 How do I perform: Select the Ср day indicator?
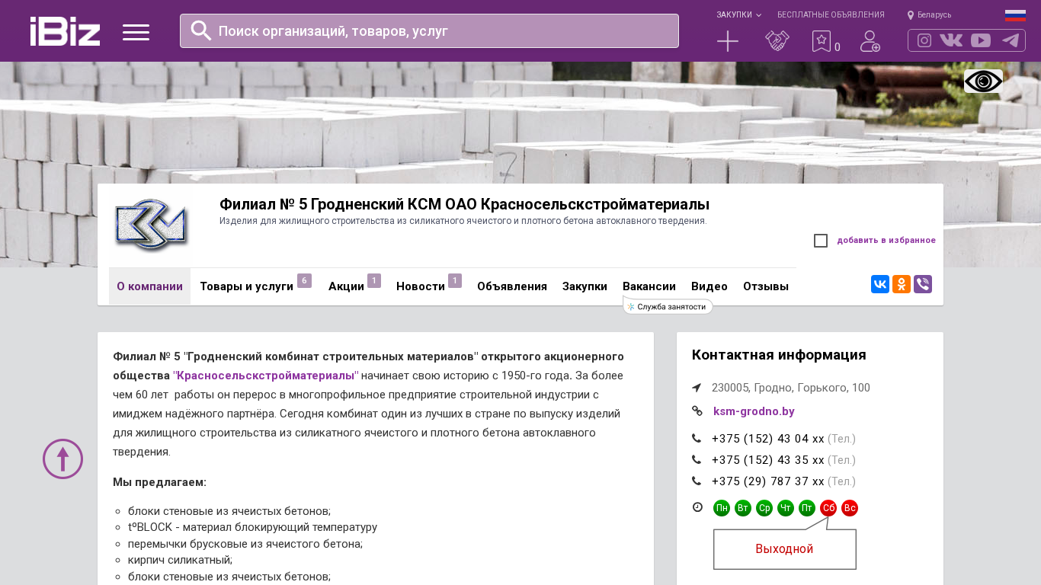tap(764, 508)
